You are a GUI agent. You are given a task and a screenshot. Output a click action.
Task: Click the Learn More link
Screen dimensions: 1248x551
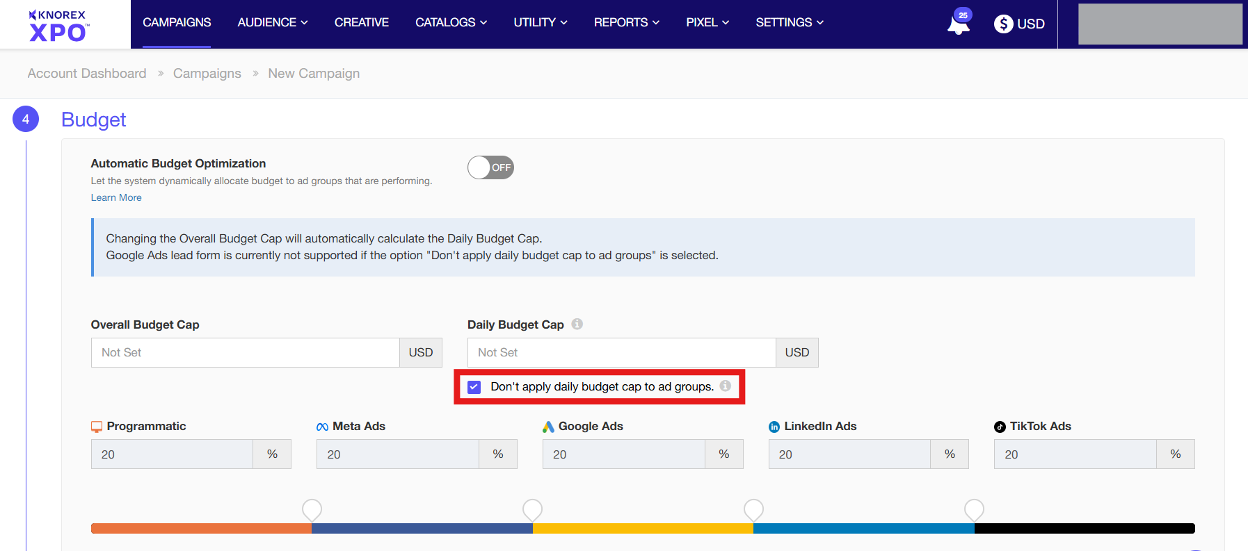(116, 197)
